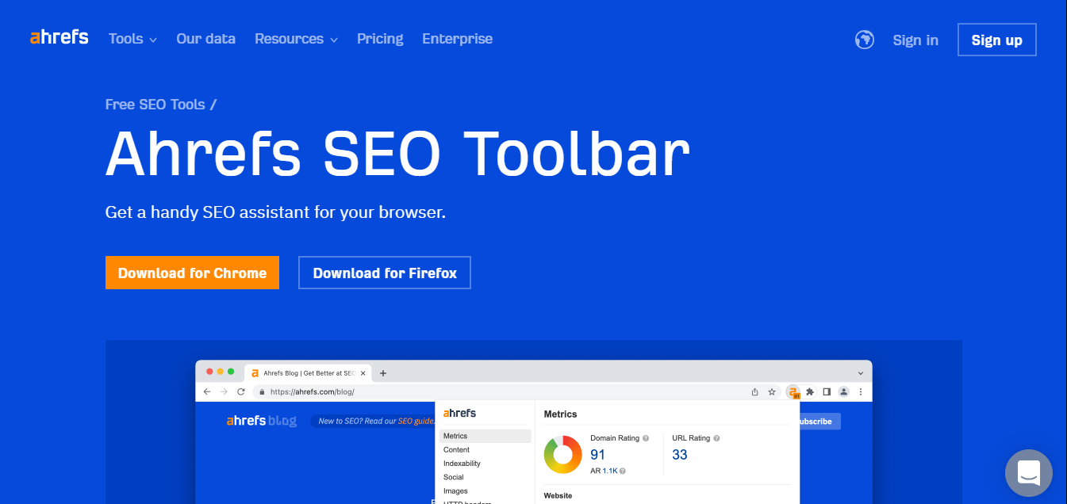Click the bookmark star icon in preview
Image resolution: width=1067 pixels, height=504 pixels.
tap(771, 391)
